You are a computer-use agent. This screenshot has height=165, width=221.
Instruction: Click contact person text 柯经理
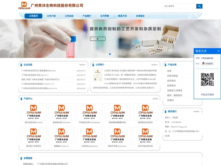point(175,118)
